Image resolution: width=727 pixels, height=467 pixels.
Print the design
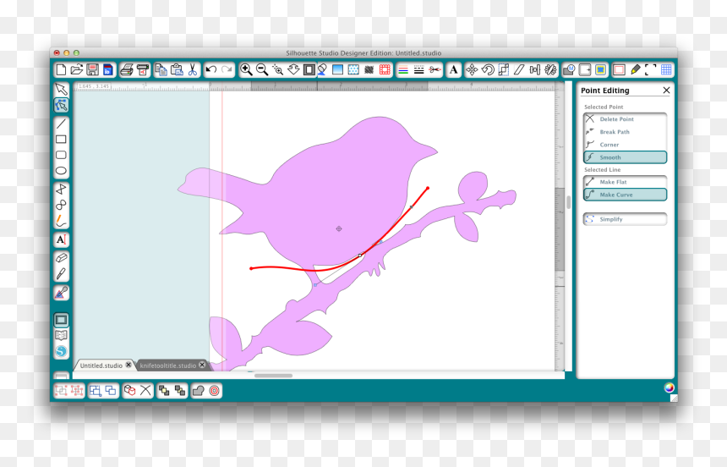(x=127, y=70)
